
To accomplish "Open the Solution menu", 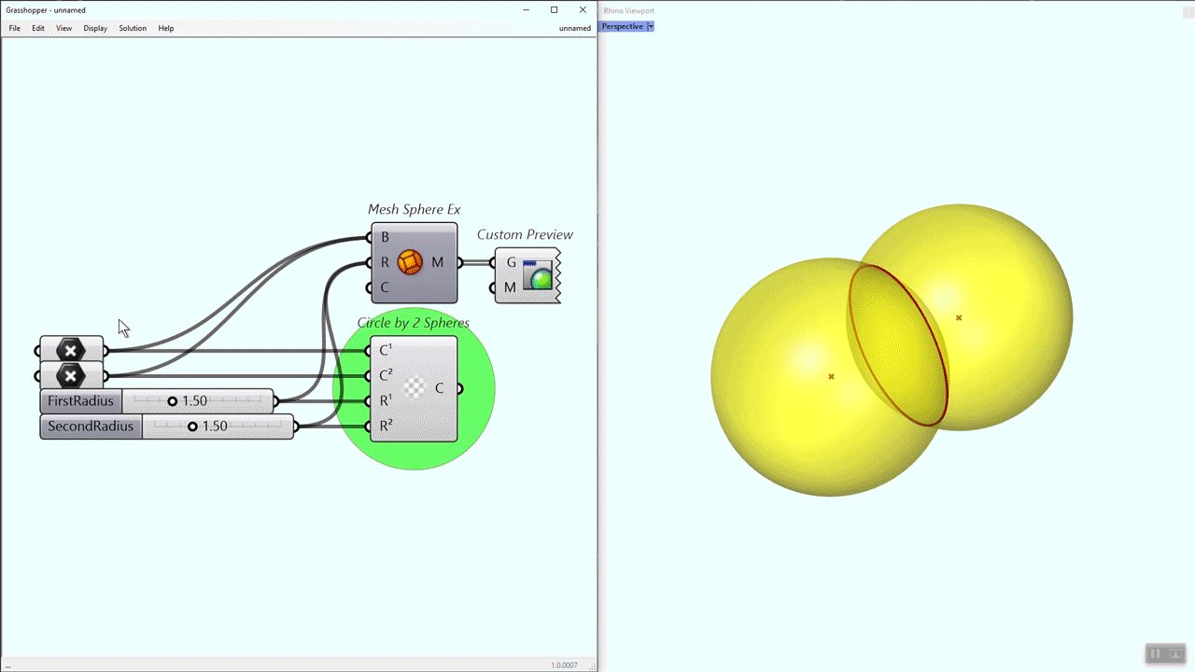I will click(132, 28).
